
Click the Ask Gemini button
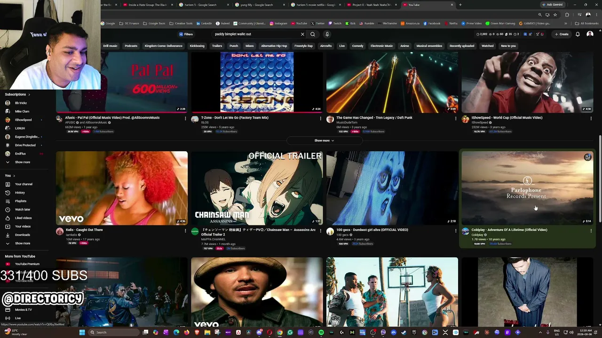pos(552,5)
